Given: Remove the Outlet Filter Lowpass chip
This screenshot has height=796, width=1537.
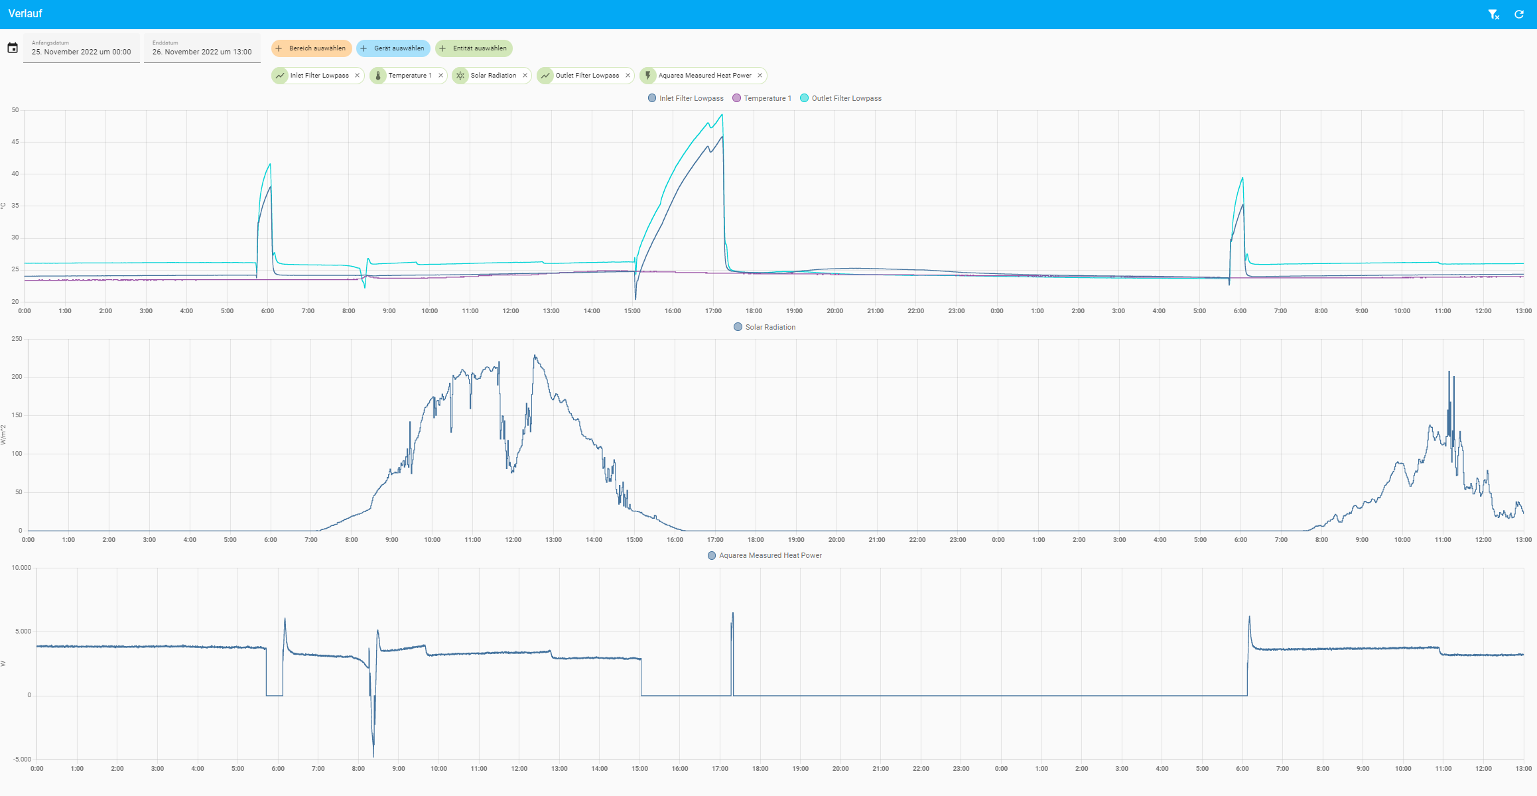Looking at the screenshot, I should pos(628,76).
